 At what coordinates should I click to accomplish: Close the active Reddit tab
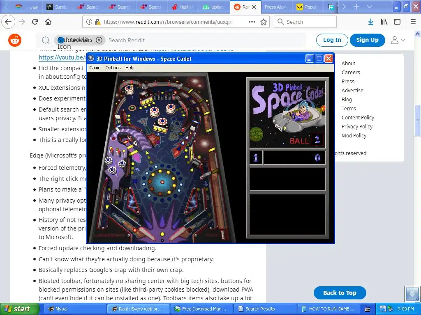coord(254,7)
